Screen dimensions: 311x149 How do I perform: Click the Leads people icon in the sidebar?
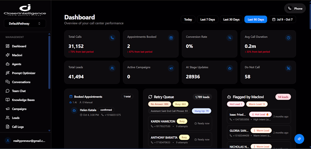pyautogui.click(x=8, y=118)
